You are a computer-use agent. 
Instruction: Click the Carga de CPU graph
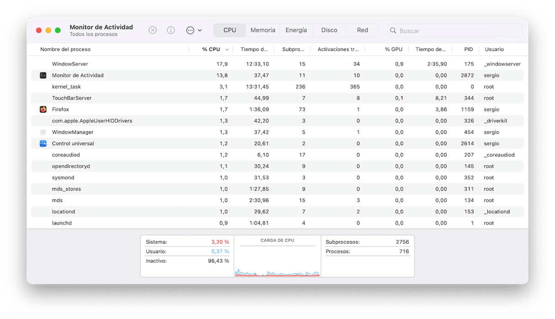click(277, 262)
